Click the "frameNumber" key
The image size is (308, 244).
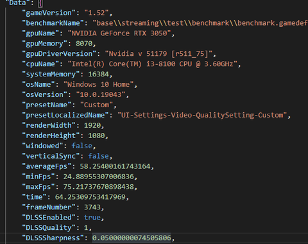click(49, 208)
